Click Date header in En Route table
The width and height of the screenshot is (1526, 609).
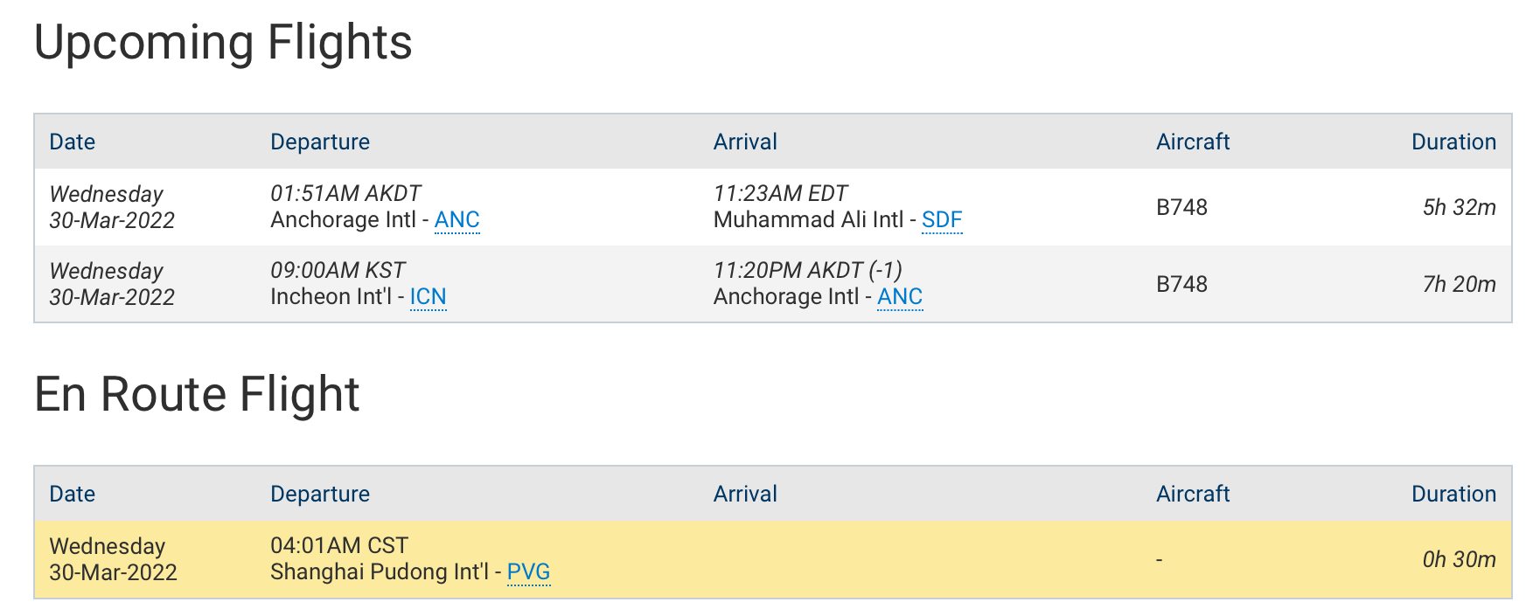[73, 495]
